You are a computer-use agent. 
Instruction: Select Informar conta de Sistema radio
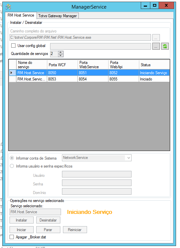[x=12, y=158]
